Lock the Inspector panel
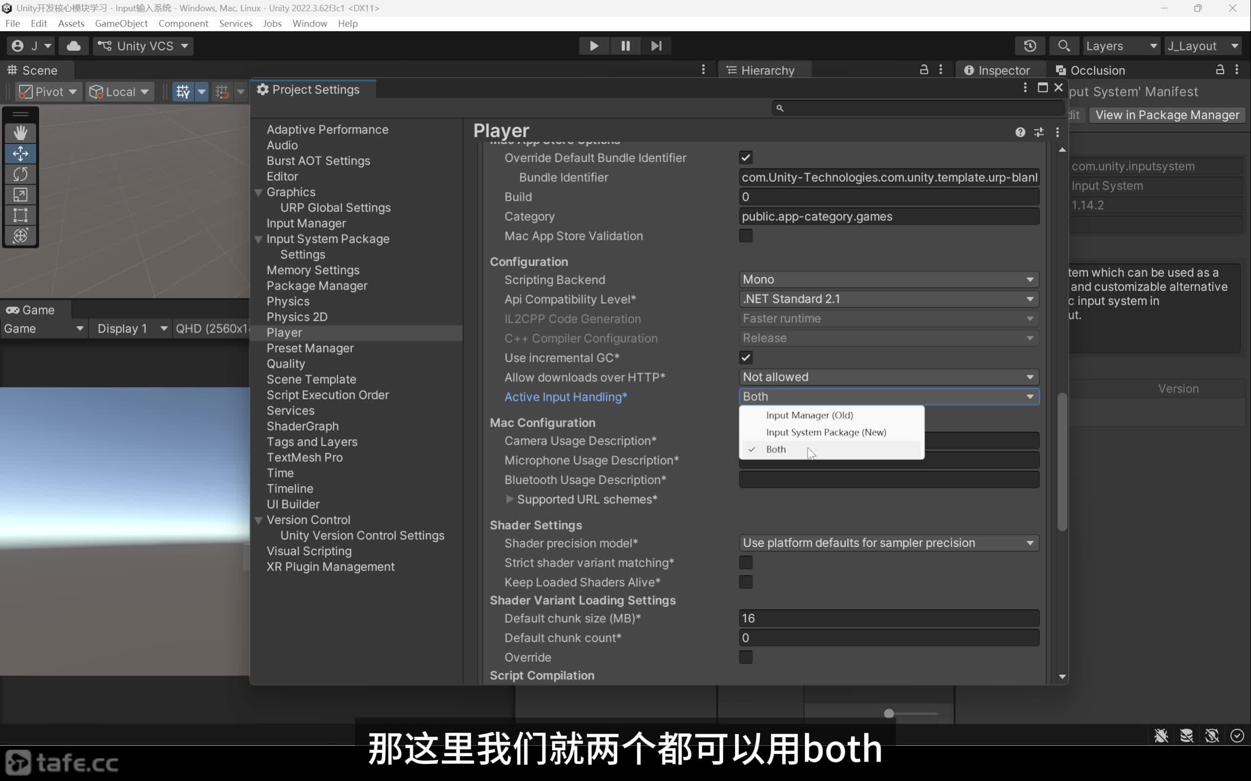1251x781 pixels. click(1219, 70)
